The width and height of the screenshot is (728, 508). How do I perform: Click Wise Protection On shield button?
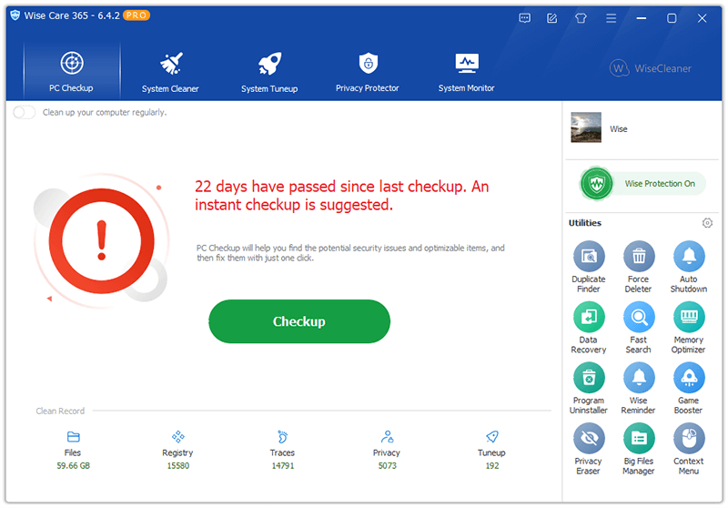[x=642, y=183]
